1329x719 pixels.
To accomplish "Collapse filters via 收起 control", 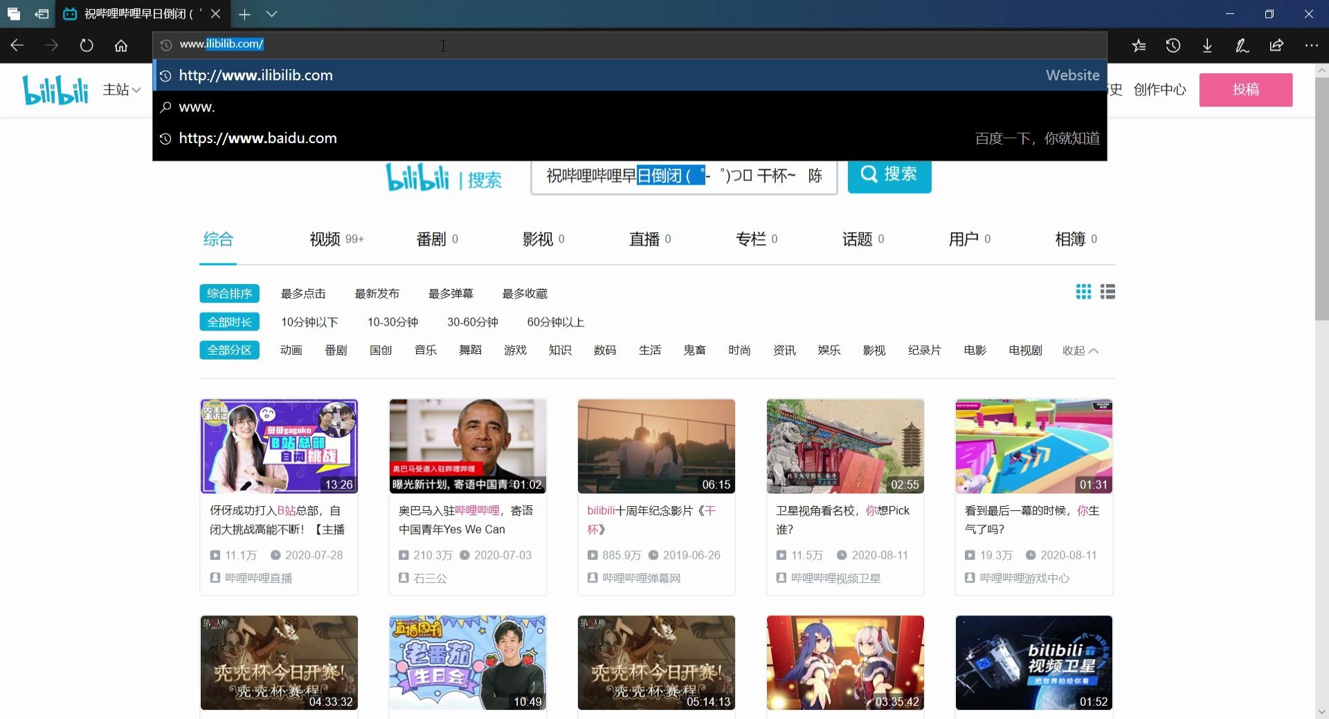I will tap(1078, 351).
